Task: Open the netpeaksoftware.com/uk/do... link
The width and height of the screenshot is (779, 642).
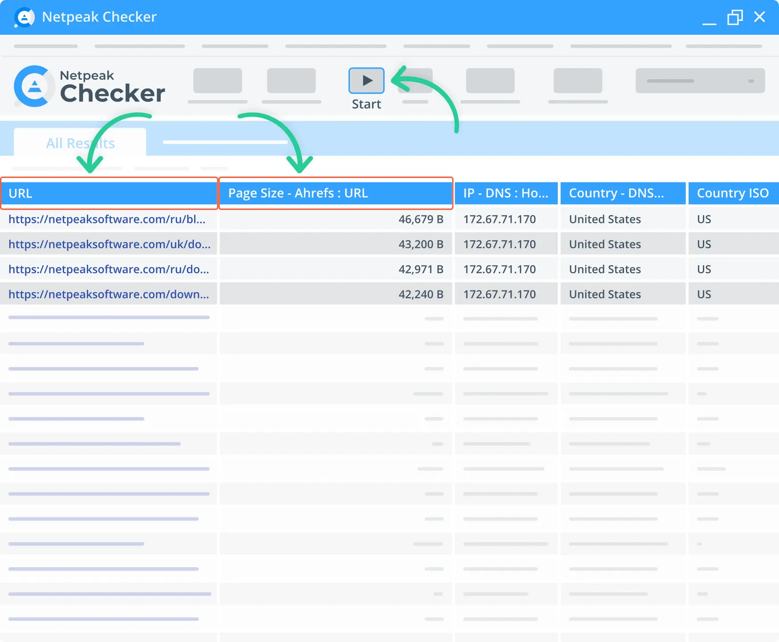Action: click(110, 244)
